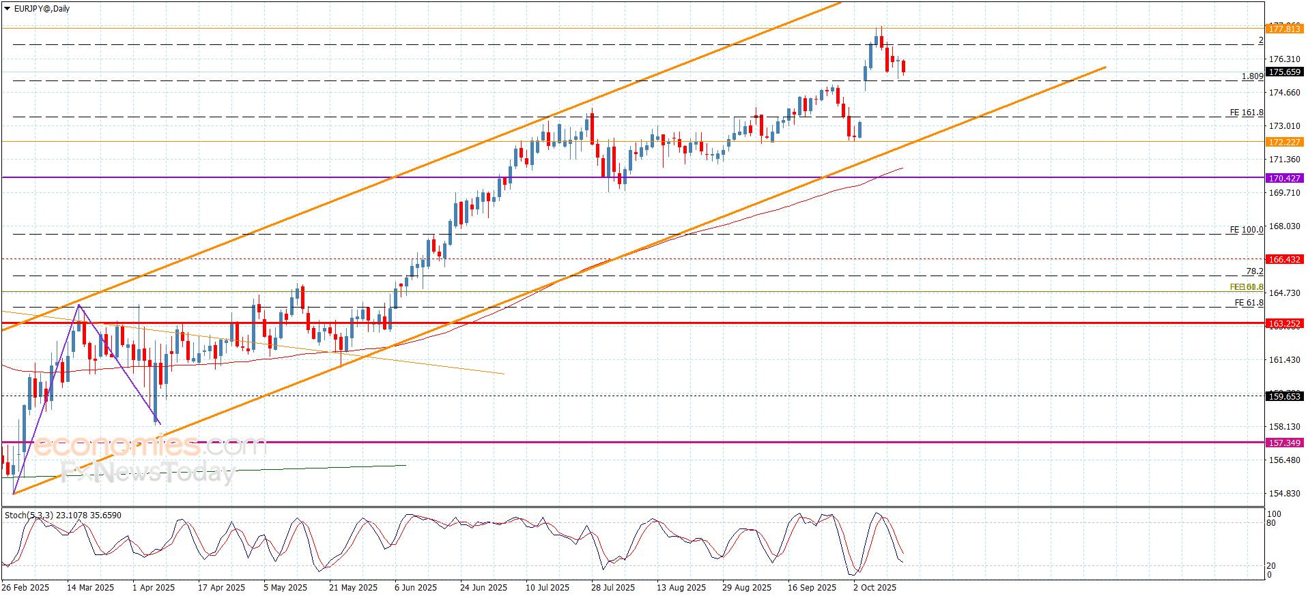Click the stochastic 80 level marker

tap(1271, 523)
